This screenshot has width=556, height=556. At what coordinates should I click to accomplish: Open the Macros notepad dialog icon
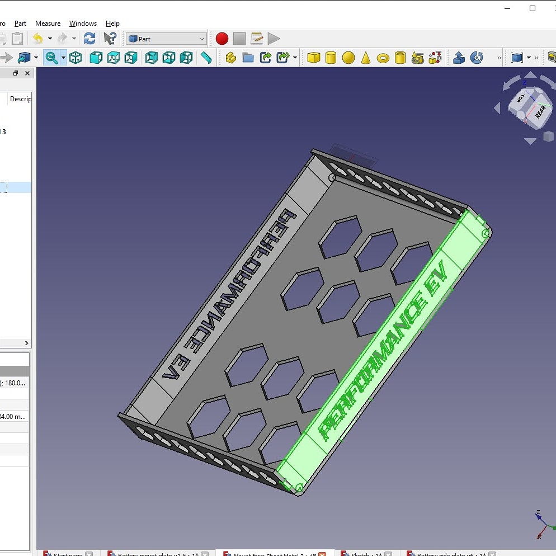click(257, 39)
